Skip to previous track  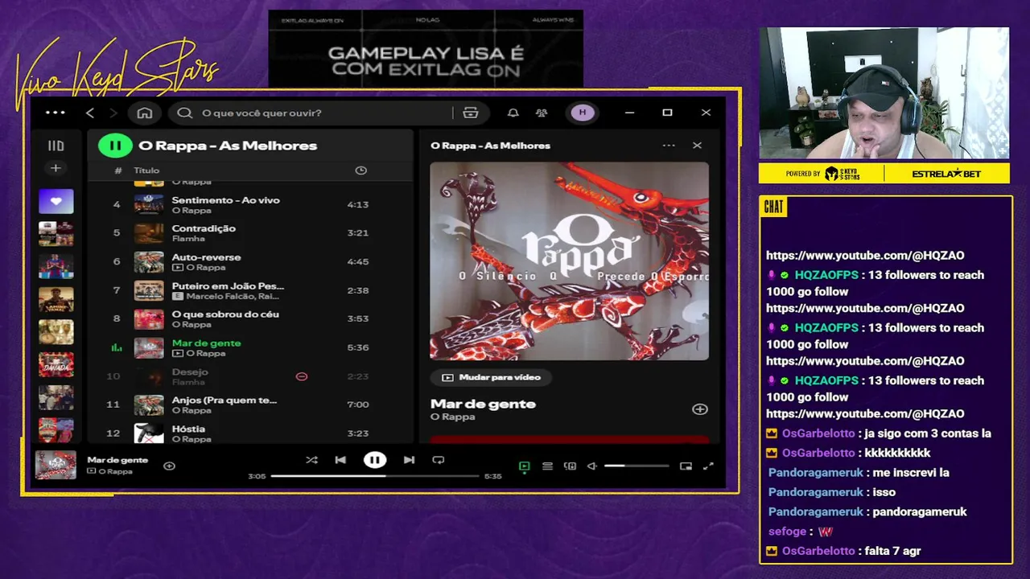pos(340,460)
